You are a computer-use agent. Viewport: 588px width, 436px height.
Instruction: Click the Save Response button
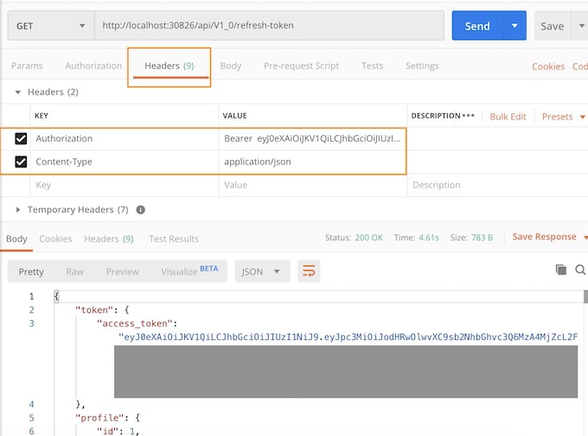pyautogui.click(x=545, y=237)
